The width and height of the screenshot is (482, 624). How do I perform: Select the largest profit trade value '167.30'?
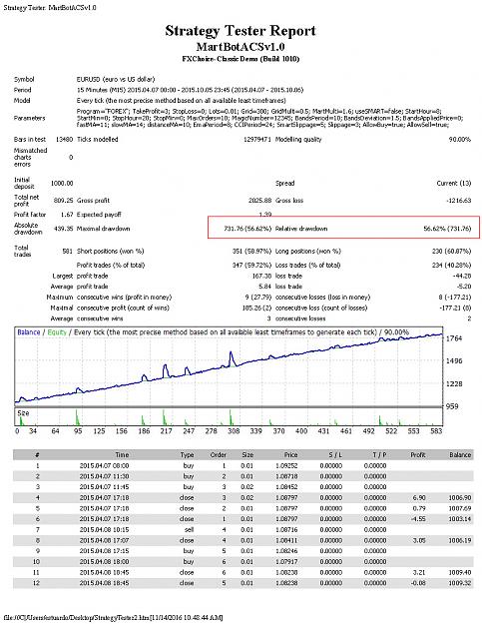tap(261, 276)
